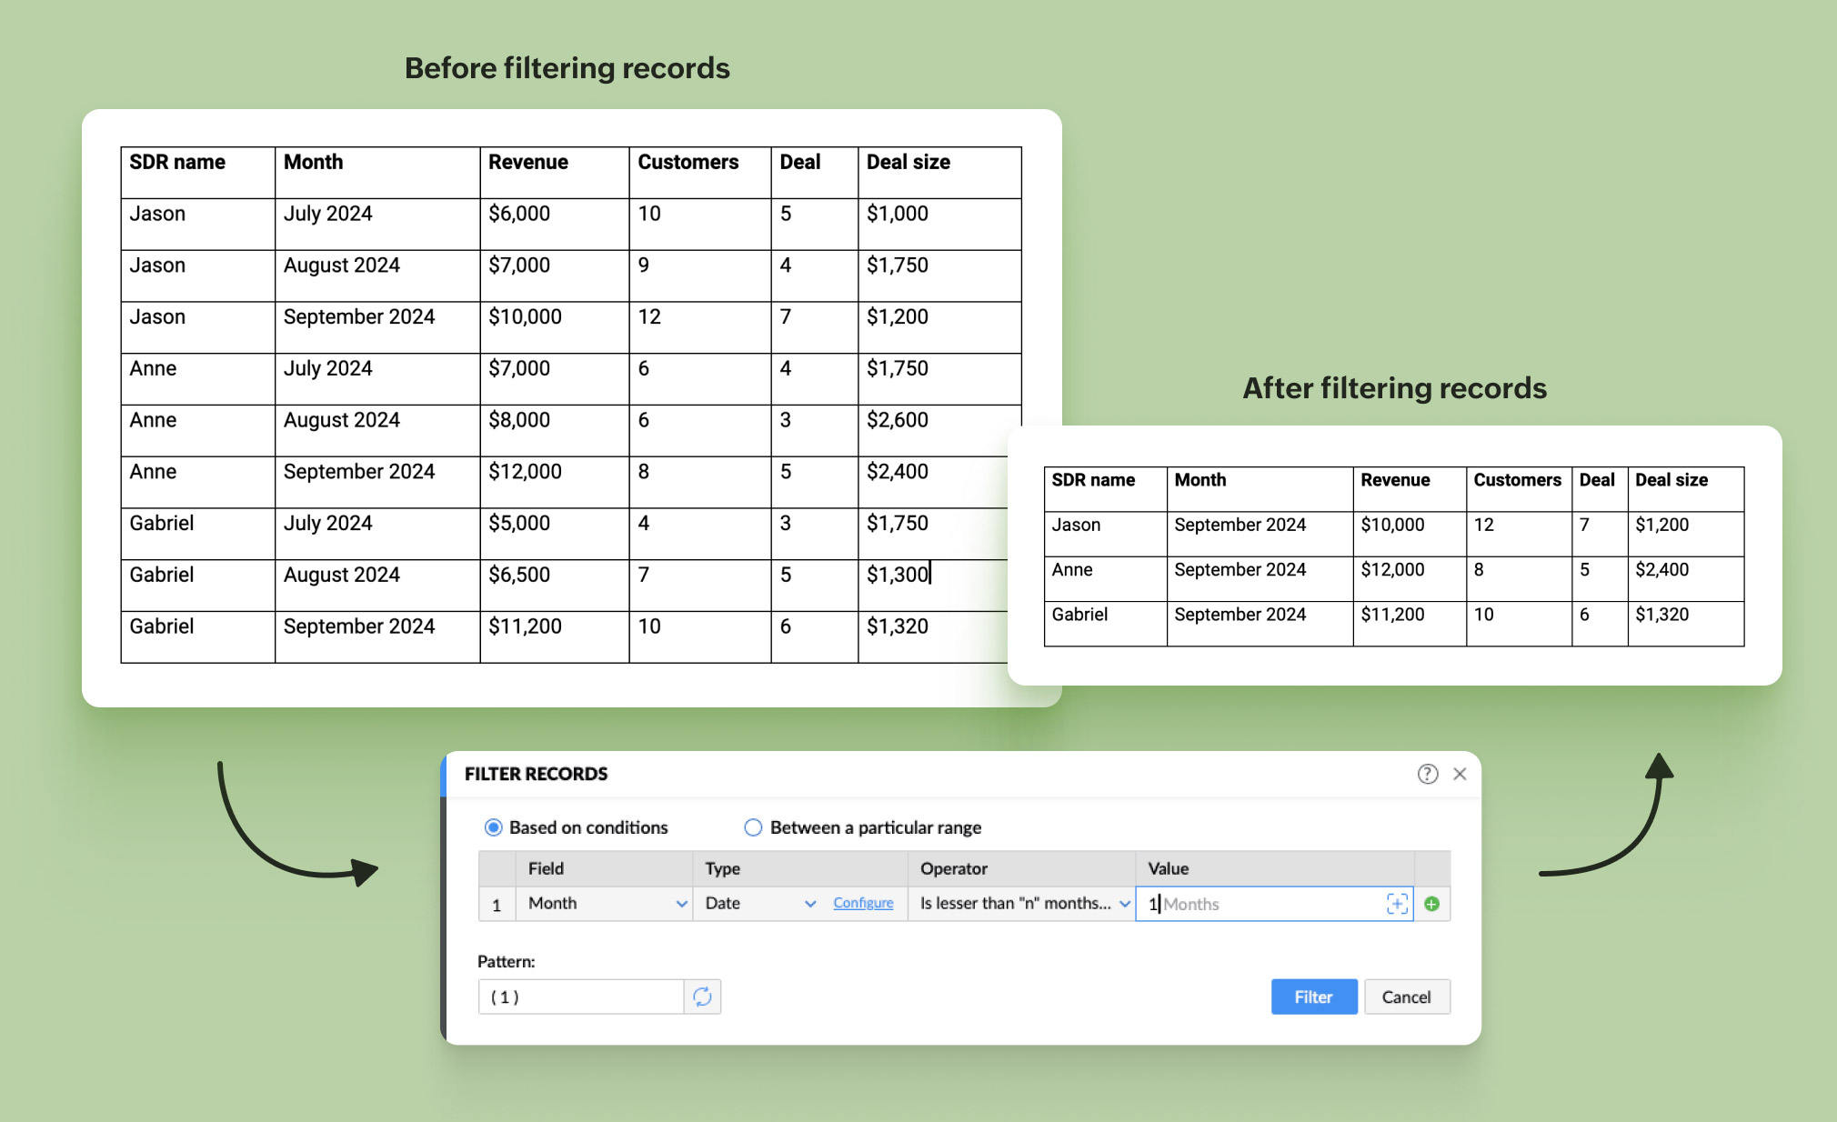Open the Field dropdown showing Month
1837x1122 pixels.
[605, 904]
